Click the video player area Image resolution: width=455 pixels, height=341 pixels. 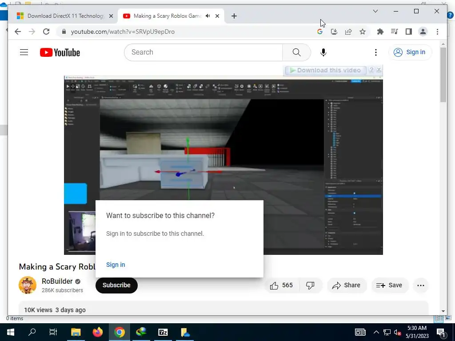coord(223,165)
